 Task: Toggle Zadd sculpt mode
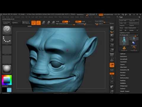78,21
